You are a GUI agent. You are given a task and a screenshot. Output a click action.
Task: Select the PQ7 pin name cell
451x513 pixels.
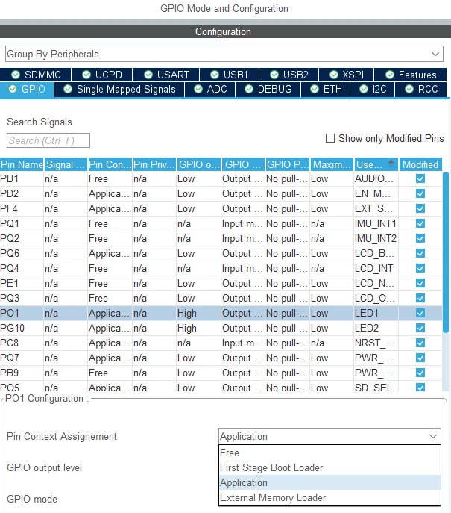[x=22, y=358]
